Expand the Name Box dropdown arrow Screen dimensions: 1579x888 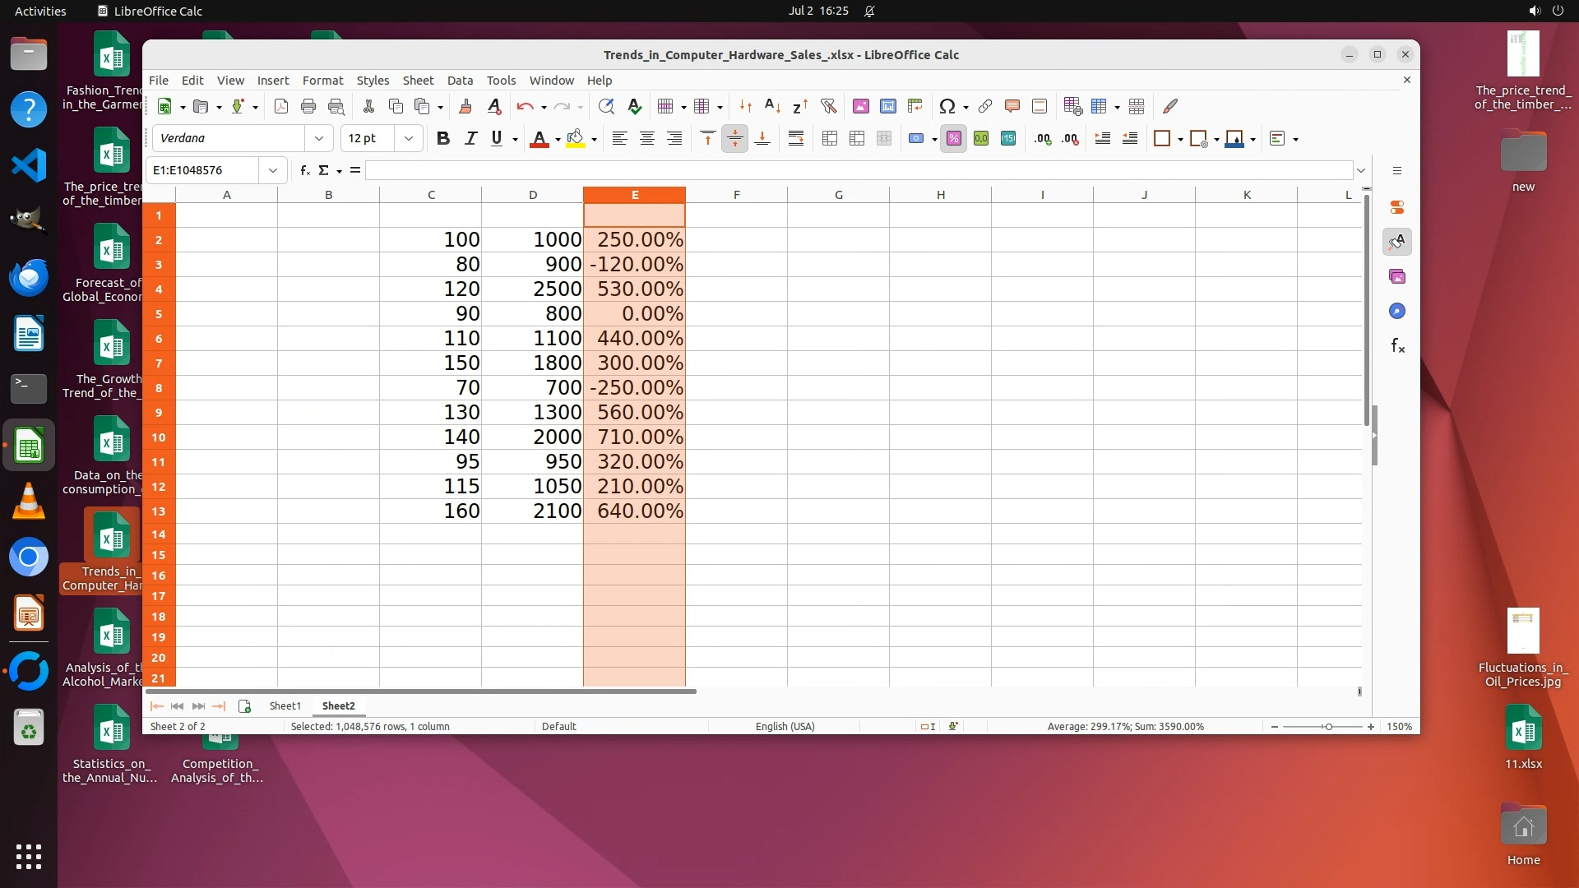[x=272, y=170]
